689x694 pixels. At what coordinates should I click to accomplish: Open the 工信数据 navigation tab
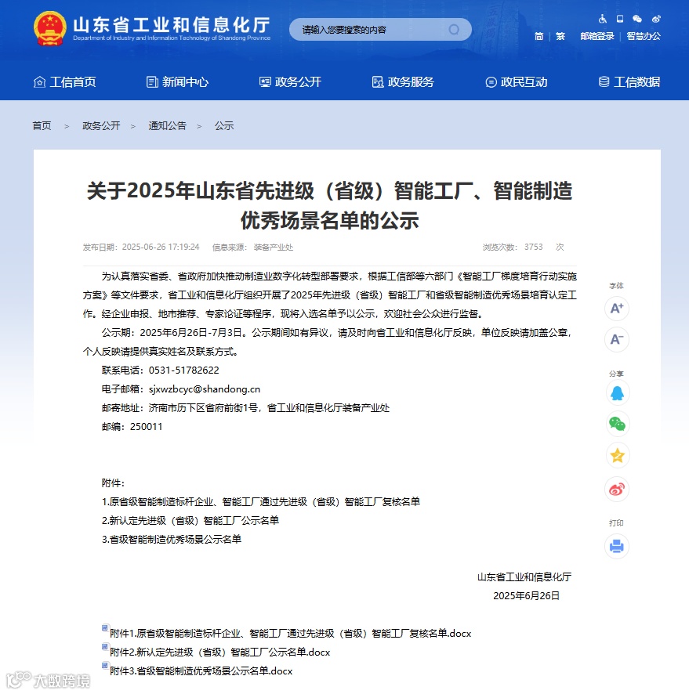pos(629,82)
